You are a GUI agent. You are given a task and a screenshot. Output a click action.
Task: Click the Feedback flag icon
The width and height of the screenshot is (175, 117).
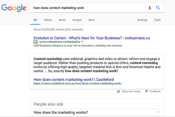tap(147, 91)
